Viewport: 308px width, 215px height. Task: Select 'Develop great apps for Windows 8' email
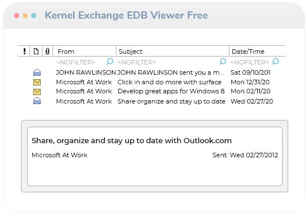[x=171, y=91]
